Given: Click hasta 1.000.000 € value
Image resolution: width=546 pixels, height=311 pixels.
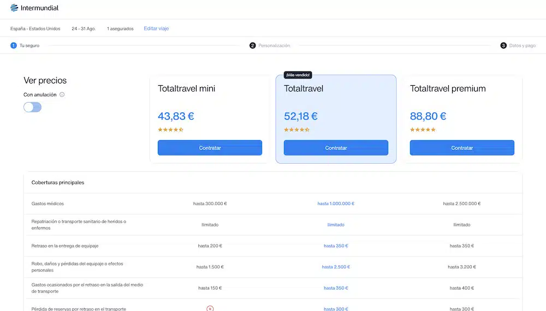Looking at the screenshot, I should tap(336, 204).
